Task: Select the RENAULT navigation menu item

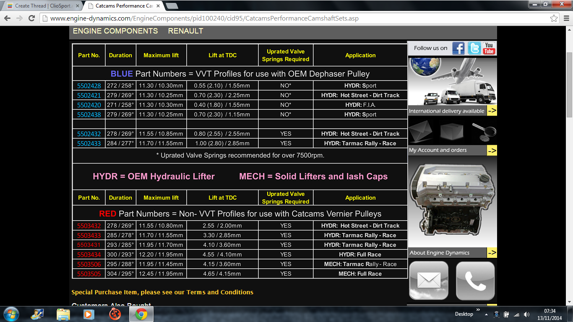Action: (x=185, y=31)
